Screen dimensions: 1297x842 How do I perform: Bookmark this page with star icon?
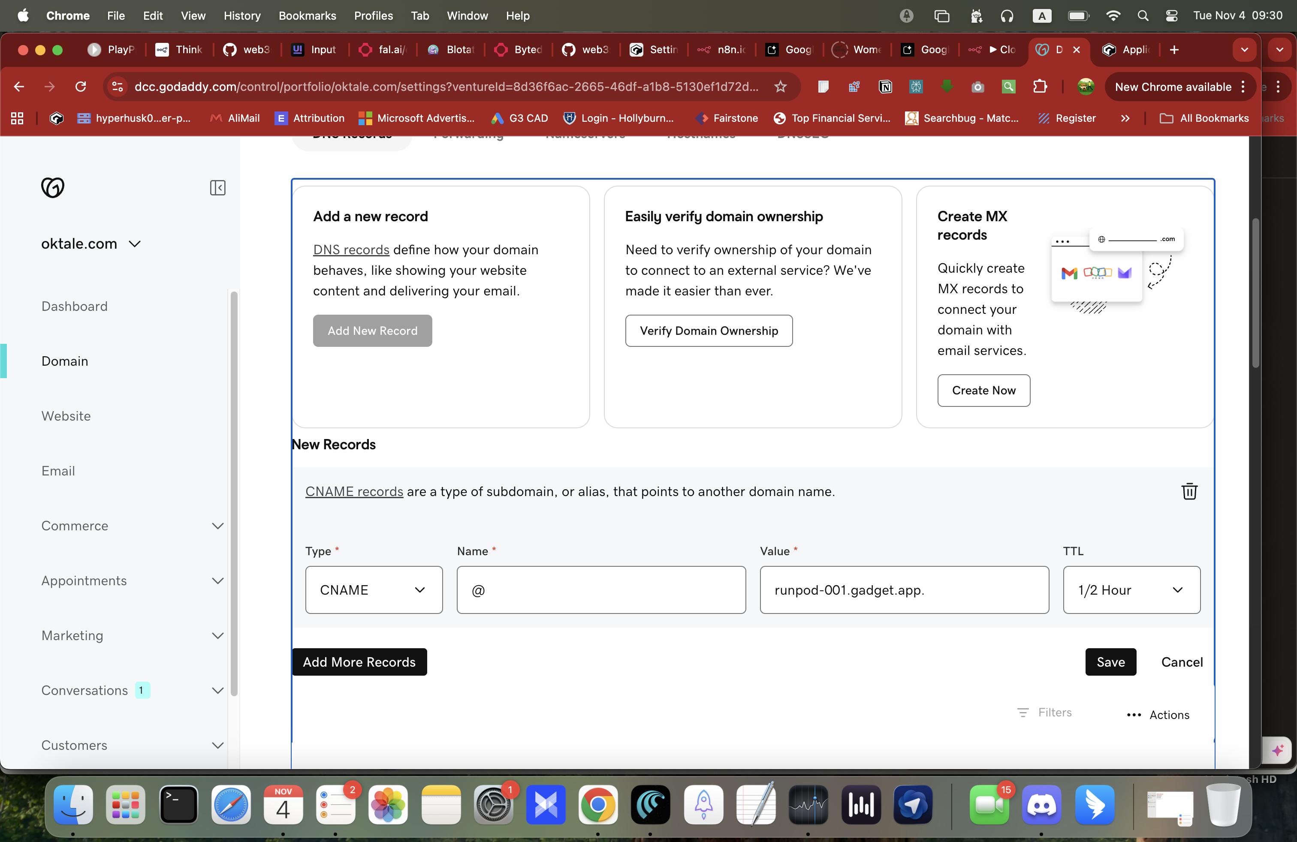point(780,87)
